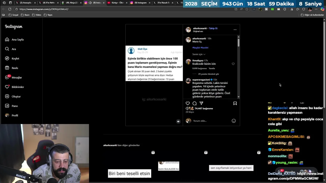326x183 pixels.
Task: Open the Basın bookmarks folder
Action: click(25, 15)
